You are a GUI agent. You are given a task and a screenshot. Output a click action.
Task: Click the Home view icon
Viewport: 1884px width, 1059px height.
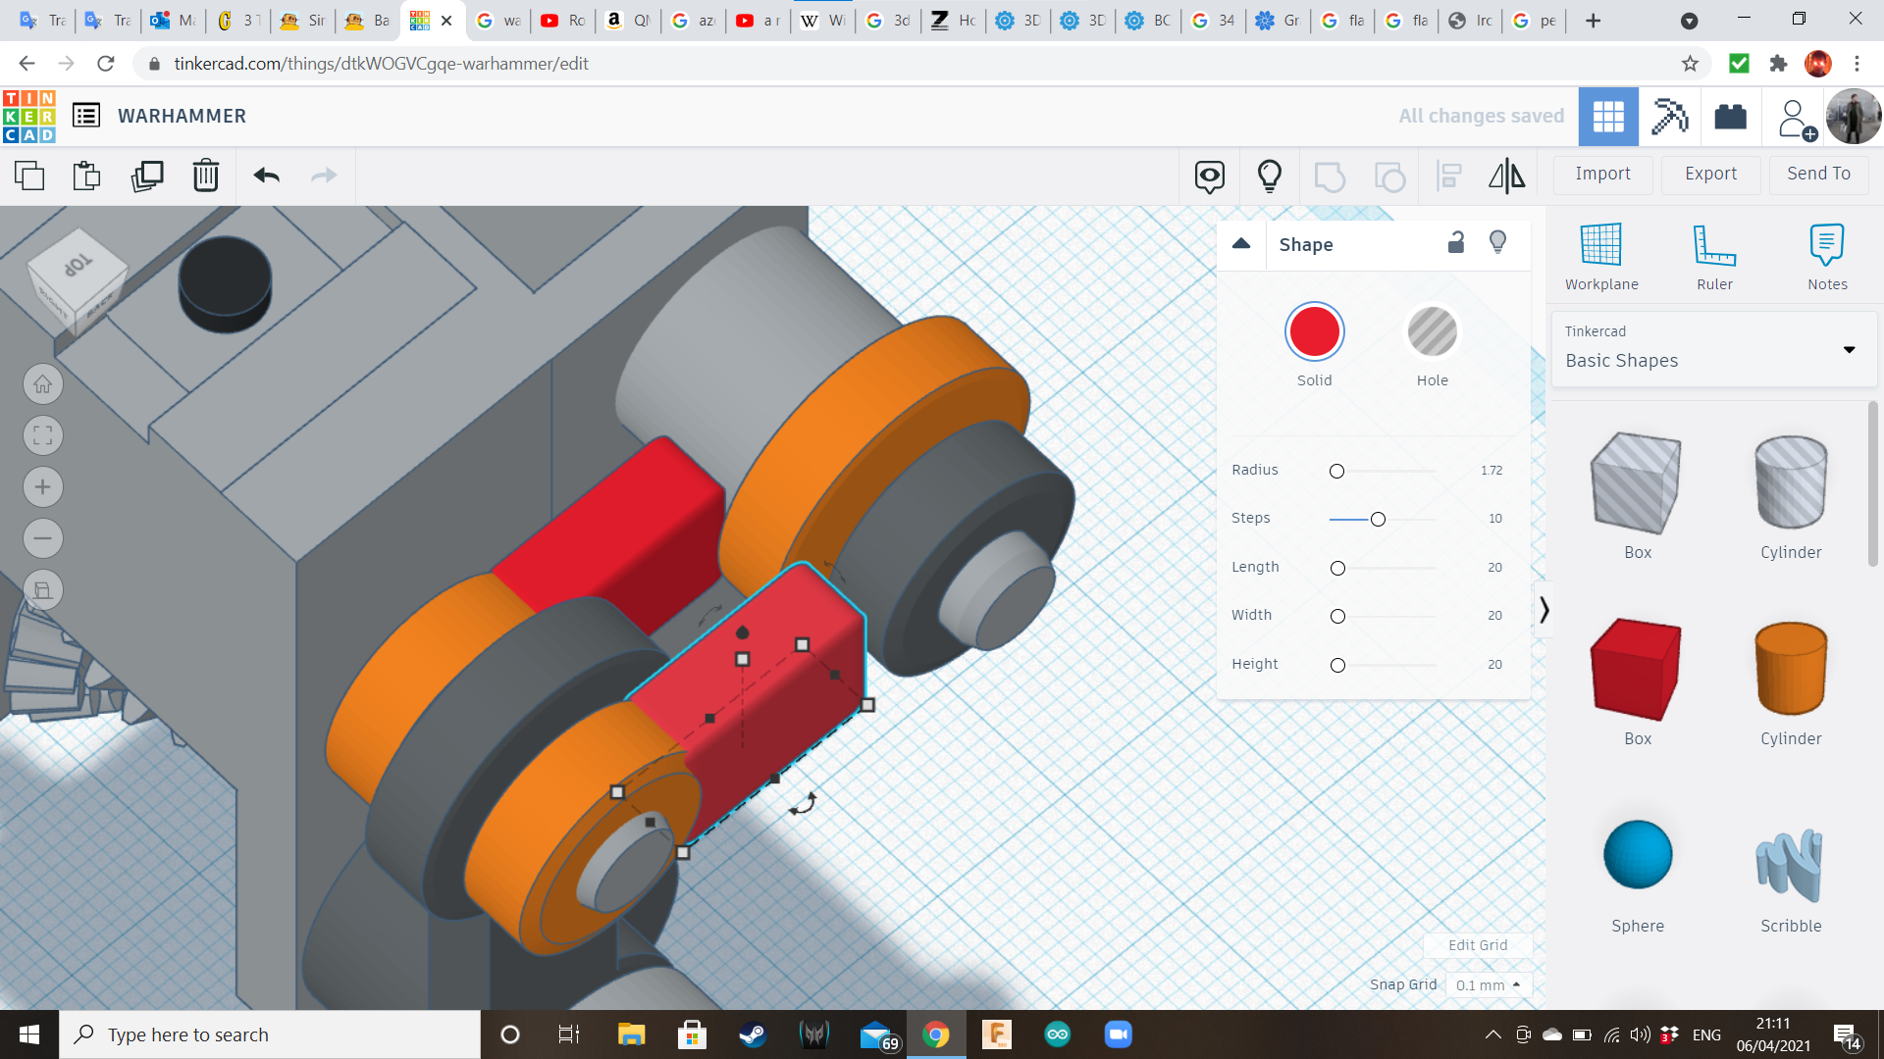[x=42, y=383]
